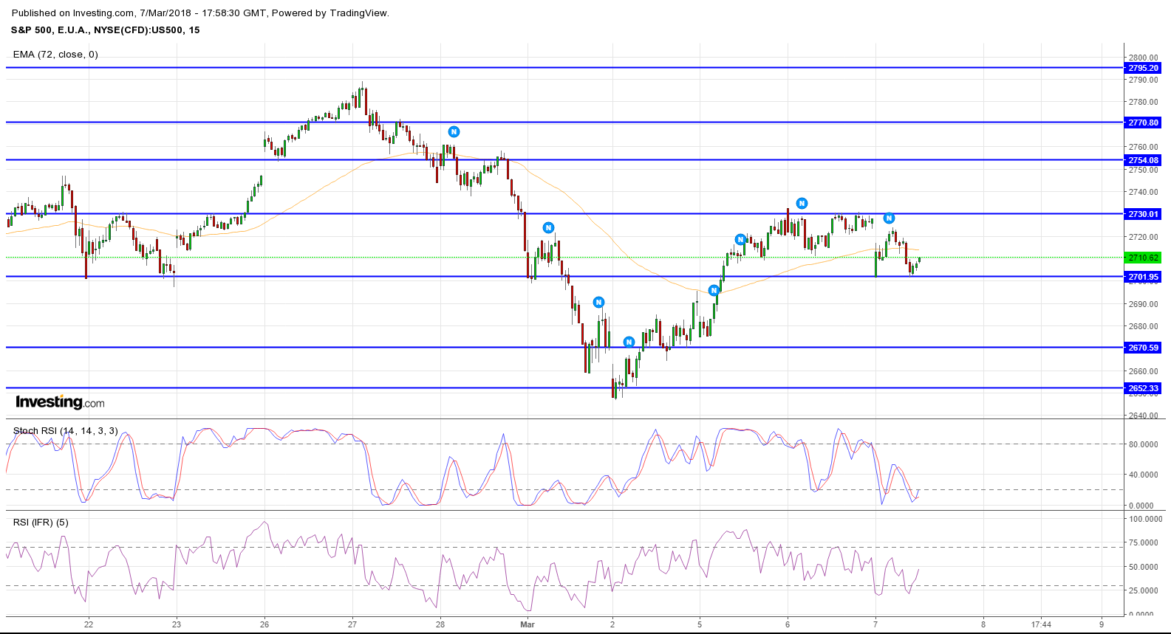Screen dimensions: 1171x634
Task: Click the news marker just above the 2670.59 line
Action: (629, 342)
